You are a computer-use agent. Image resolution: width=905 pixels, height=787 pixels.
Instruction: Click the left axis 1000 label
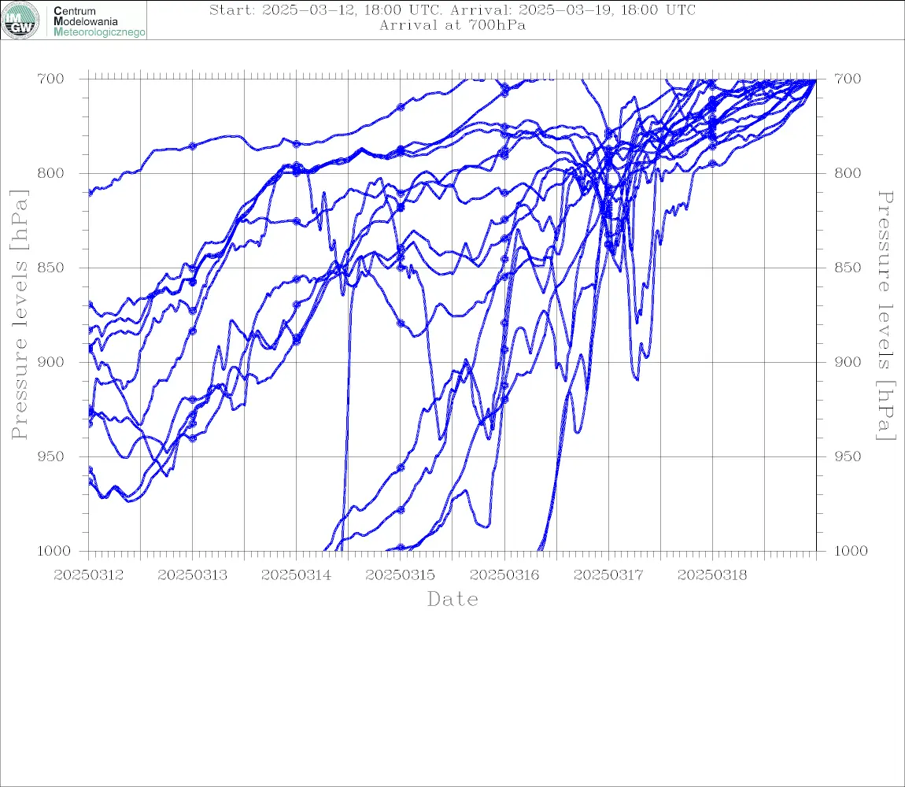(54, 551)
